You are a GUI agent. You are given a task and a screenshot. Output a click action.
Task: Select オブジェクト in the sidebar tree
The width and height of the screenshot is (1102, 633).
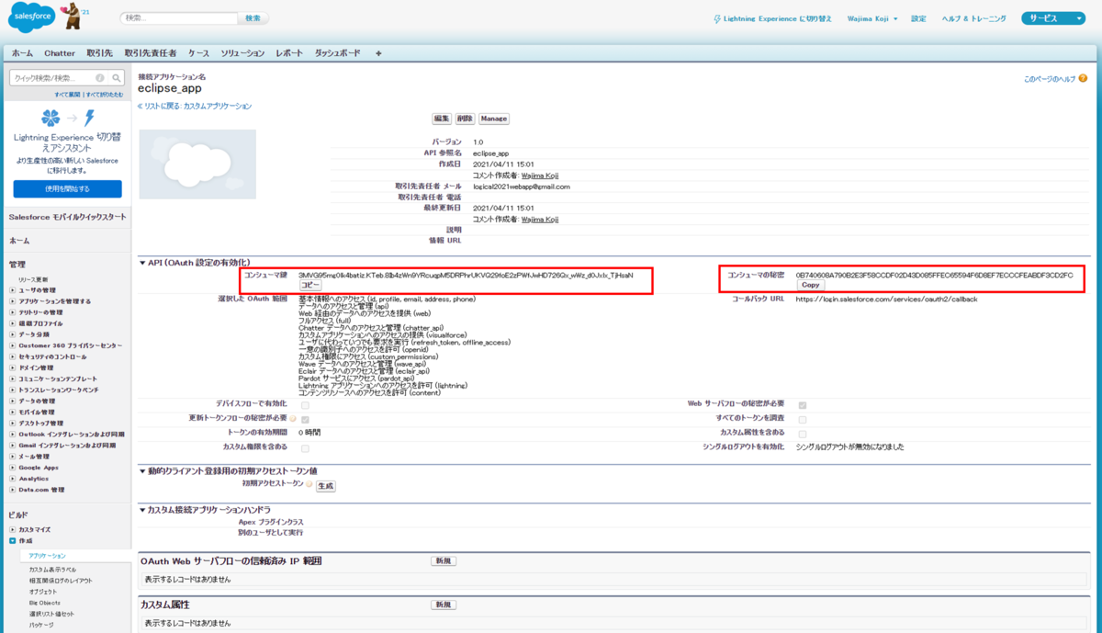click(43, 592)
